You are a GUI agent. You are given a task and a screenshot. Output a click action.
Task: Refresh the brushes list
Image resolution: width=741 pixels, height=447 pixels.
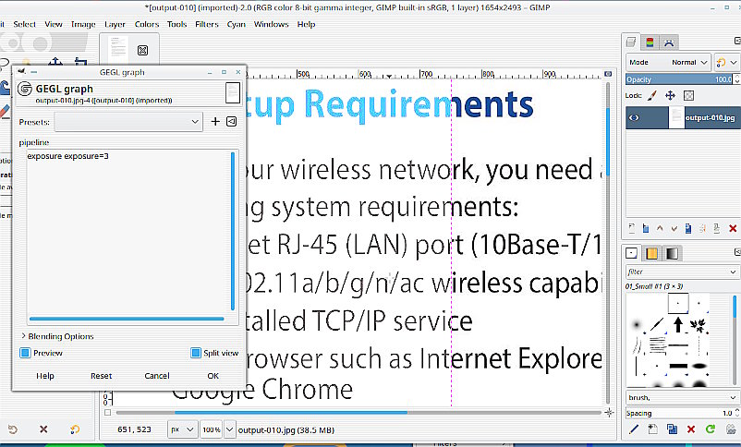711,429
